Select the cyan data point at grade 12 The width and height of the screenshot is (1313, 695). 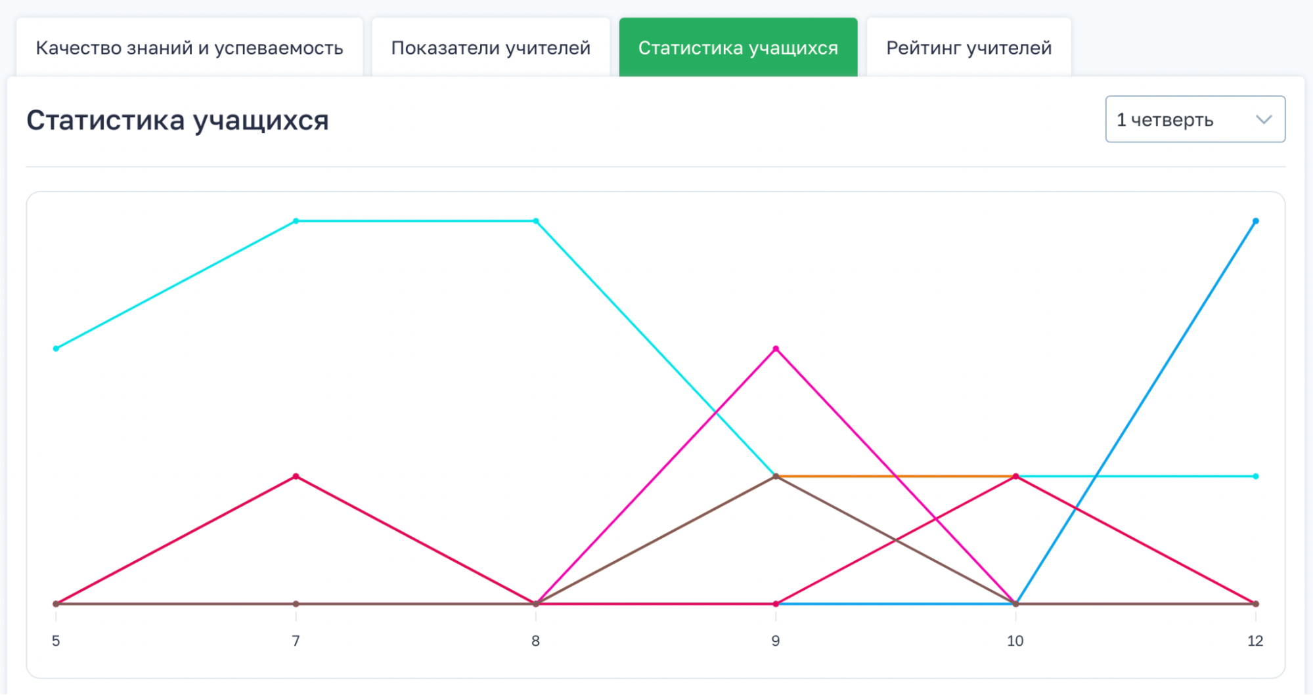tap(1255, 476)
